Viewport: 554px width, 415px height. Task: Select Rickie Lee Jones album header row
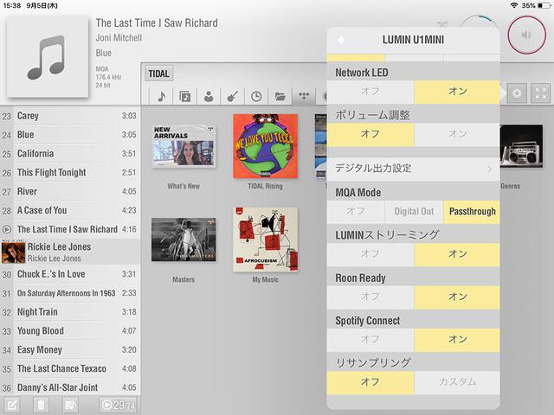coord(70,252)
